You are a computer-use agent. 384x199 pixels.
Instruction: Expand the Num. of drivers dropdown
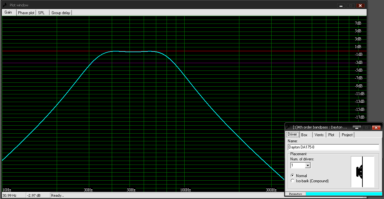click(308, 166)
